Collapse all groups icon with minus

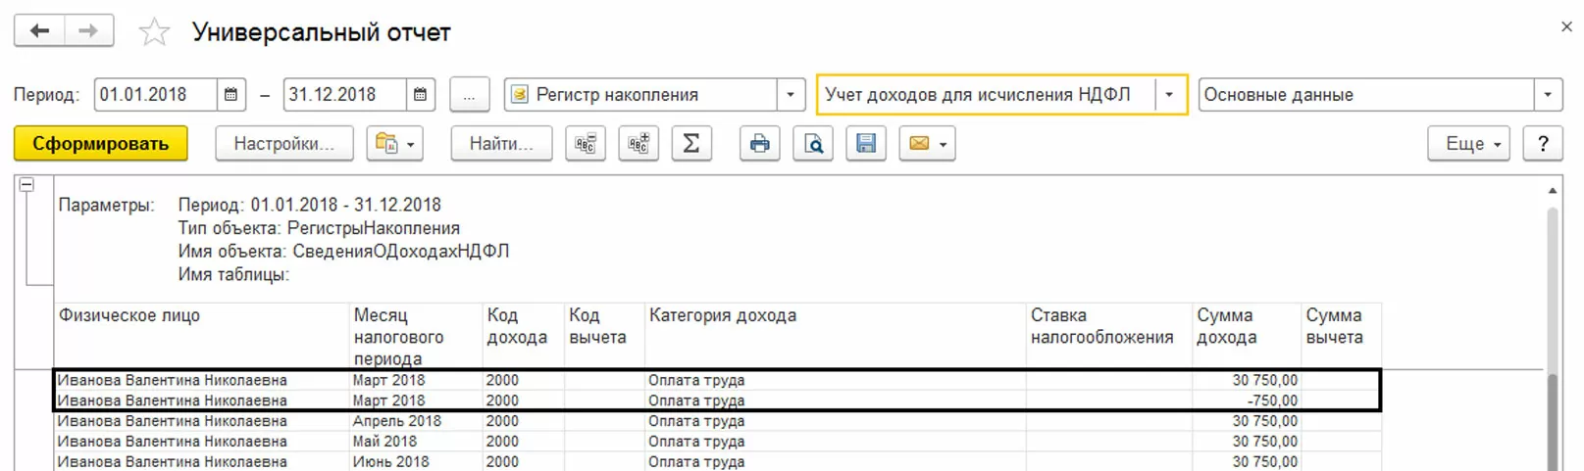point(586,144)
